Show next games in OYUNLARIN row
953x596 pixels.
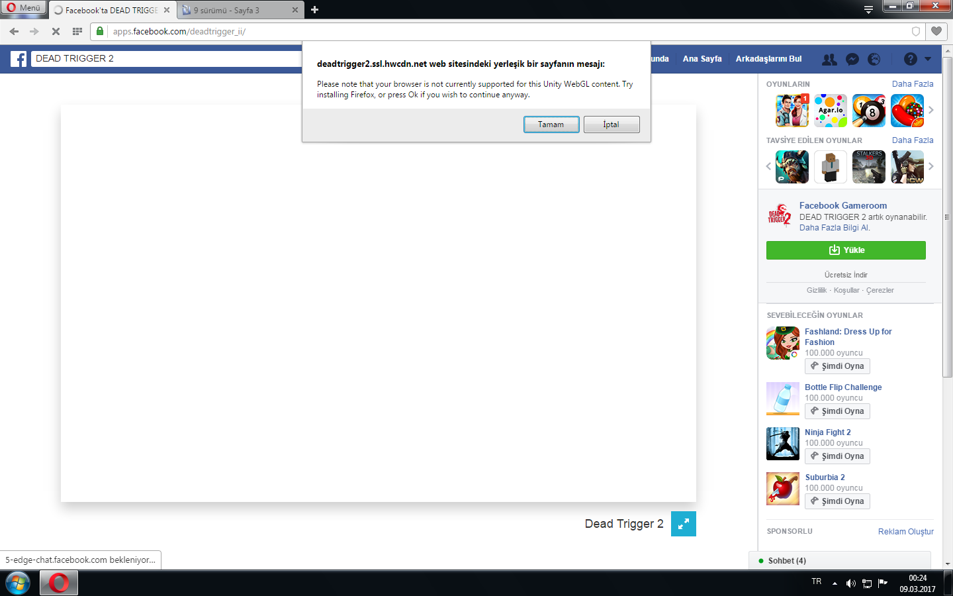coord(931,110)
